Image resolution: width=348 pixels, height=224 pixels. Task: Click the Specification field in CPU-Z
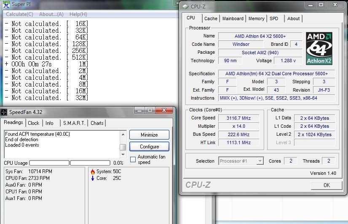(x=276, y=74)
